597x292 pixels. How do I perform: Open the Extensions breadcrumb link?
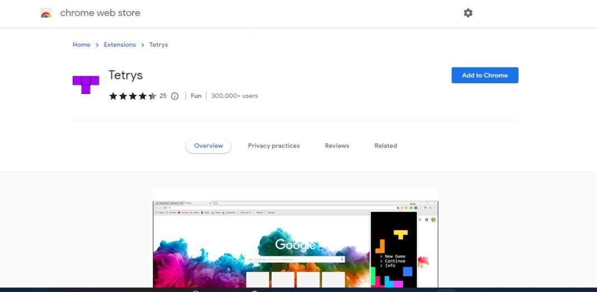pyautogui.click(x=120, y=45)
